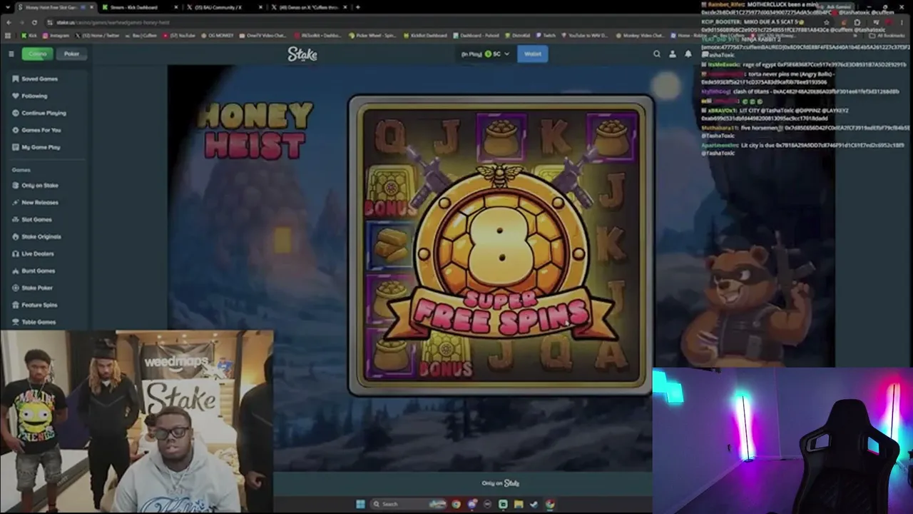Open the Kick bookmark in bookmarks bar
The image size is (913, 514).
click(29, 35)
